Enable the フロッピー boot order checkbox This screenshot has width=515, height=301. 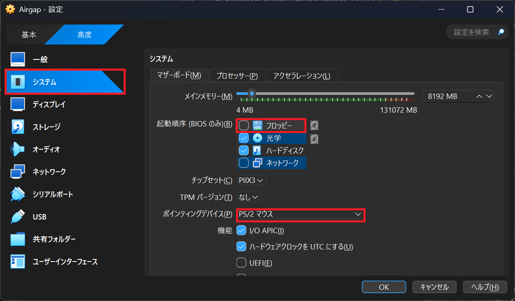pos(244,125)
